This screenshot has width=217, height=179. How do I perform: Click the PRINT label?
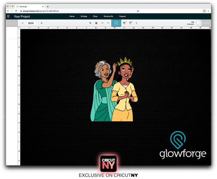point(206,23)
